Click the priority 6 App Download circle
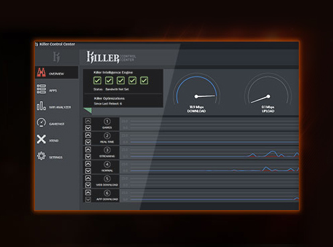 (x=107, y=193)
